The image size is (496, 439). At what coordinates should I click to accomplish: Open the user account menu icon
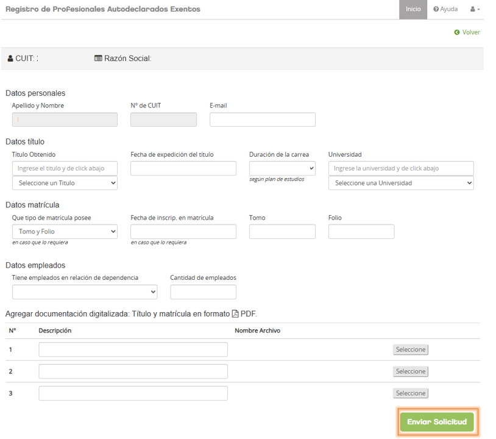coord(475,9)
